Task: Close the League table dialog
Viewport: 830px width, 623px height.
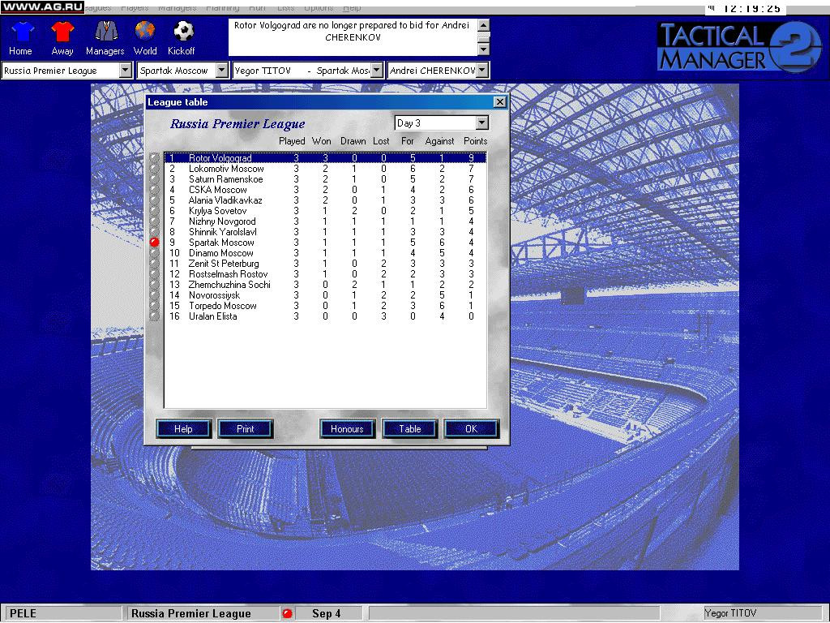Action: tap(499, 102)
